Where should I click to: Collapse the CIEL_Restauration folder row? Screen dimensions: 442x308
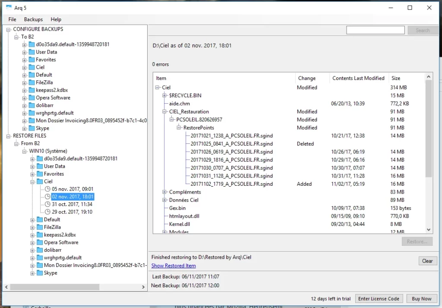point(164,112)
